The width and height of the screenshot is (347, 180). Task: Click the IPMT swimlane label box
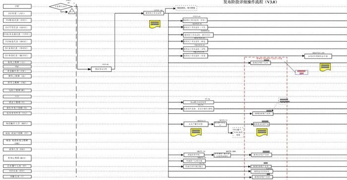[x=17, y=6]
